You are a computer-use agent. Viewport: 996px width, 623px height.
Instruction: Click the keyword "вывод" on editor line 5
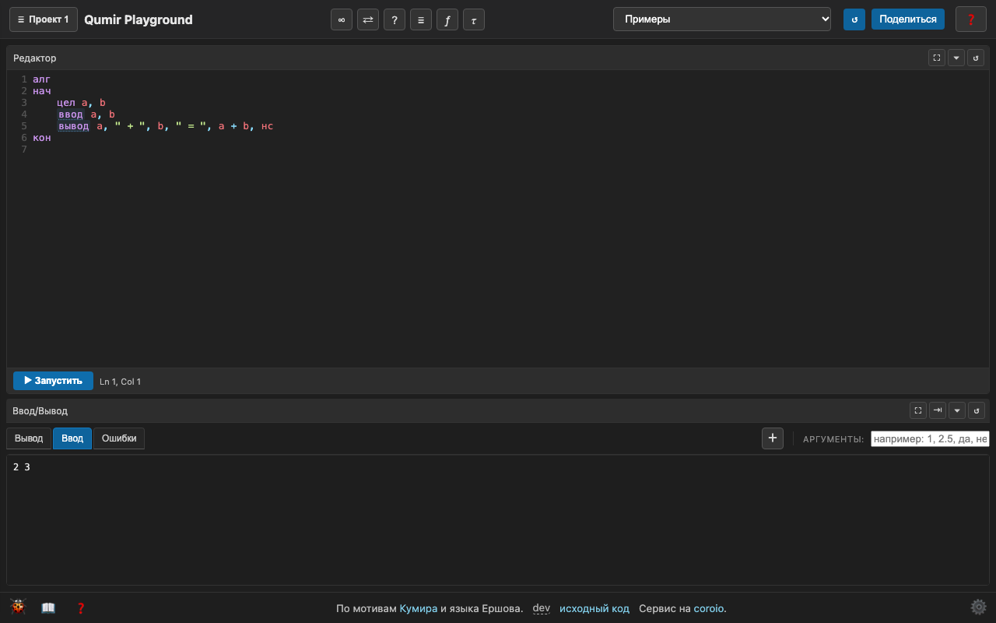tap(74, 126)
